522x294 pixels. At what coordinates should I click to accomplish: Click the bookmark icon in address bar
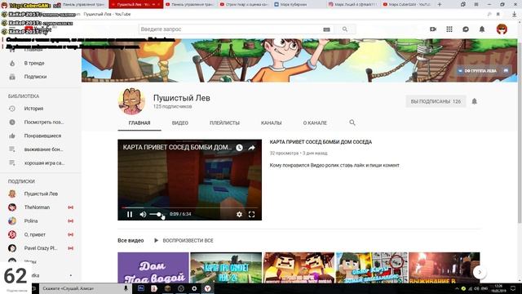tap(498, 15)
